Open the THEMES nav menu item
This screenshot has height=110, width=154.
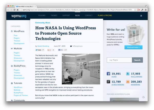coord(54,15)
